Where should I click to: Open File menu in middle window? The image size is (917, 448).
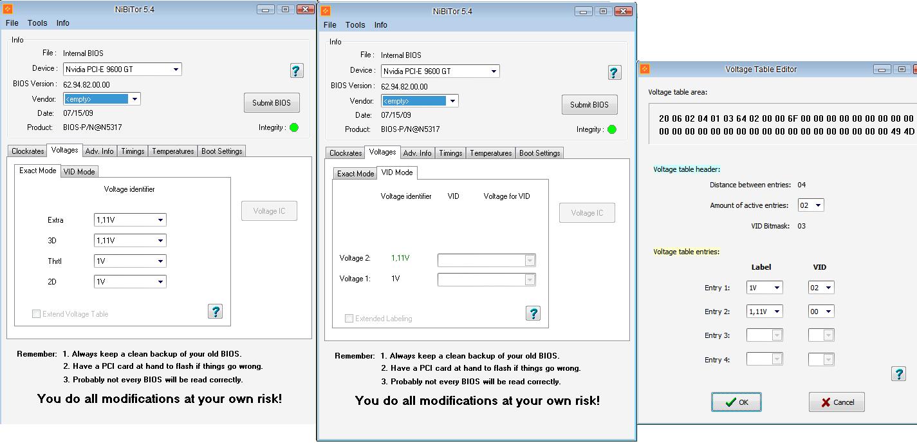click(330, 25)
